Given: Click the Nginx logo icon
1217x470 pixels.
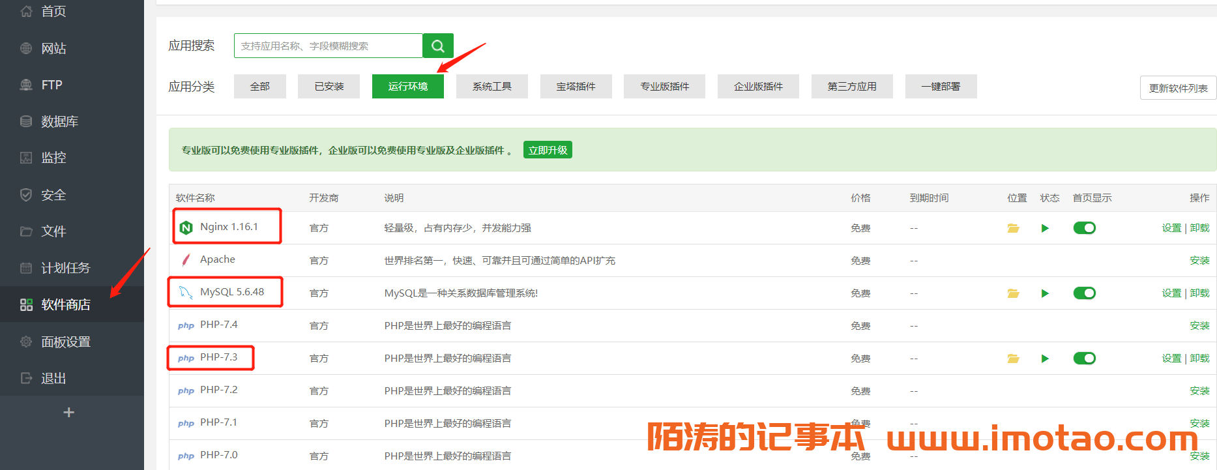Looking at the screenshot, I should coord(186,228).
